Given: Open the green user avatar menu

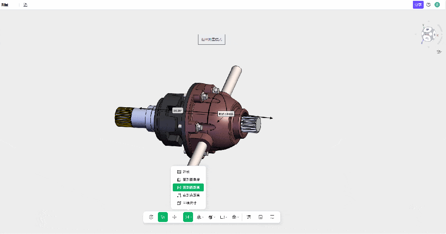Looking at the screenshot, I should pyautogui.click(x=437, y=5).
